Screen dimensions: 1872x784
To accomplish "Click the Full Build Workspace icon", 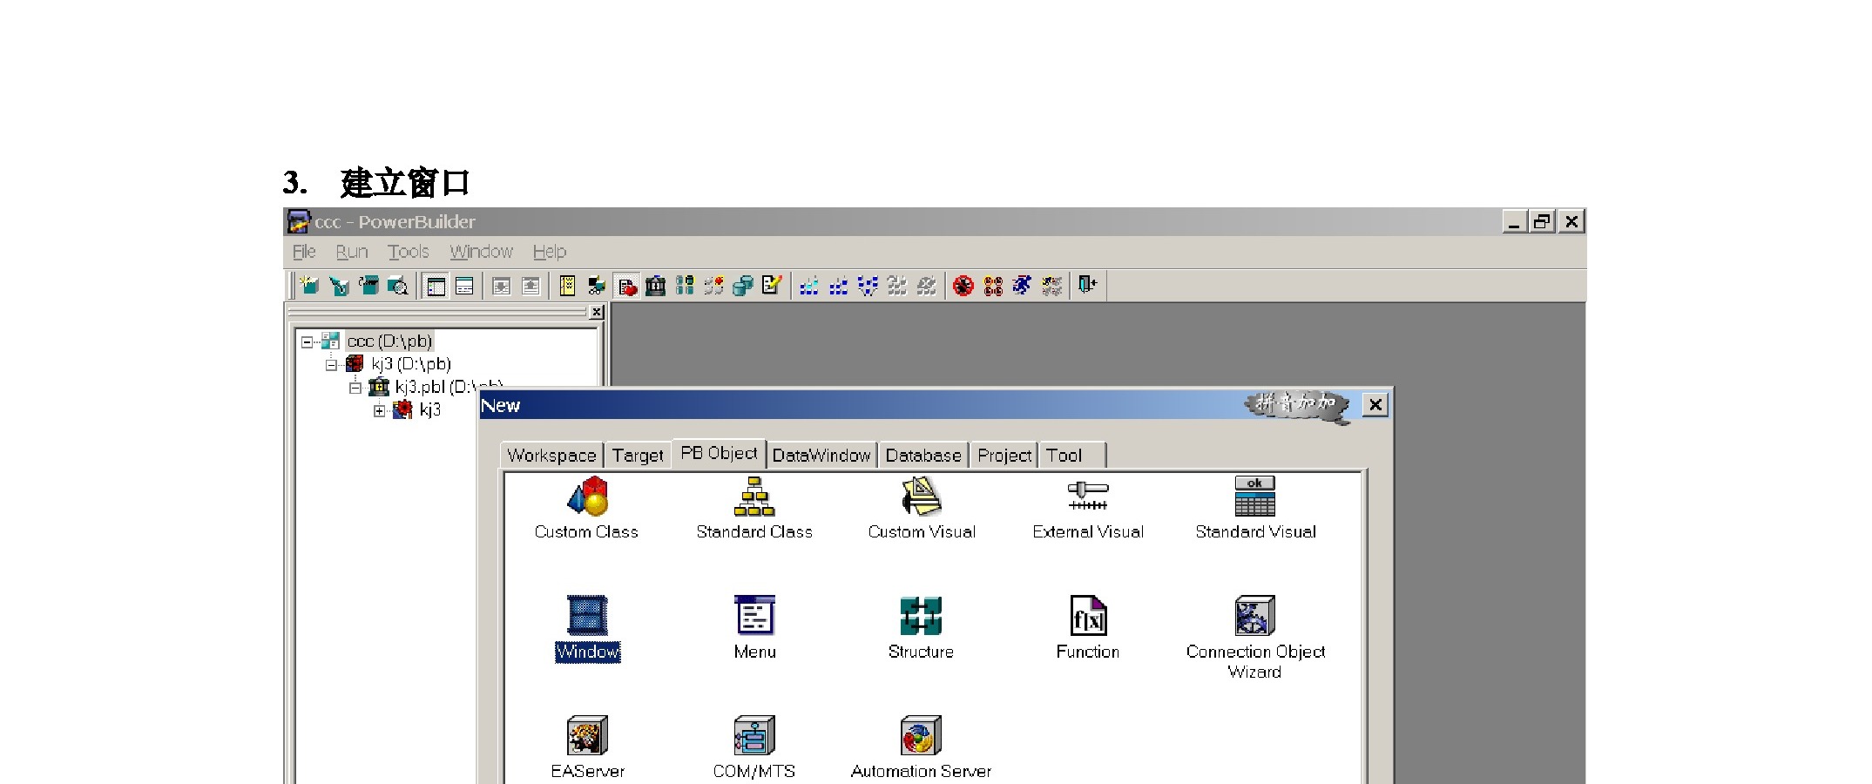I will (838, 286).
